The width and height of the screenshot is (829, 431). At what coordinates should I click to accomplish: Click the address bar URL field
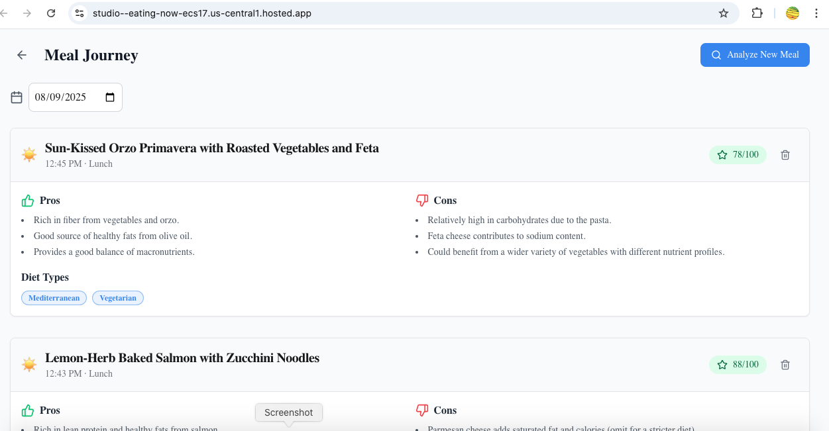pyautogui.click(x=398, y=13)
